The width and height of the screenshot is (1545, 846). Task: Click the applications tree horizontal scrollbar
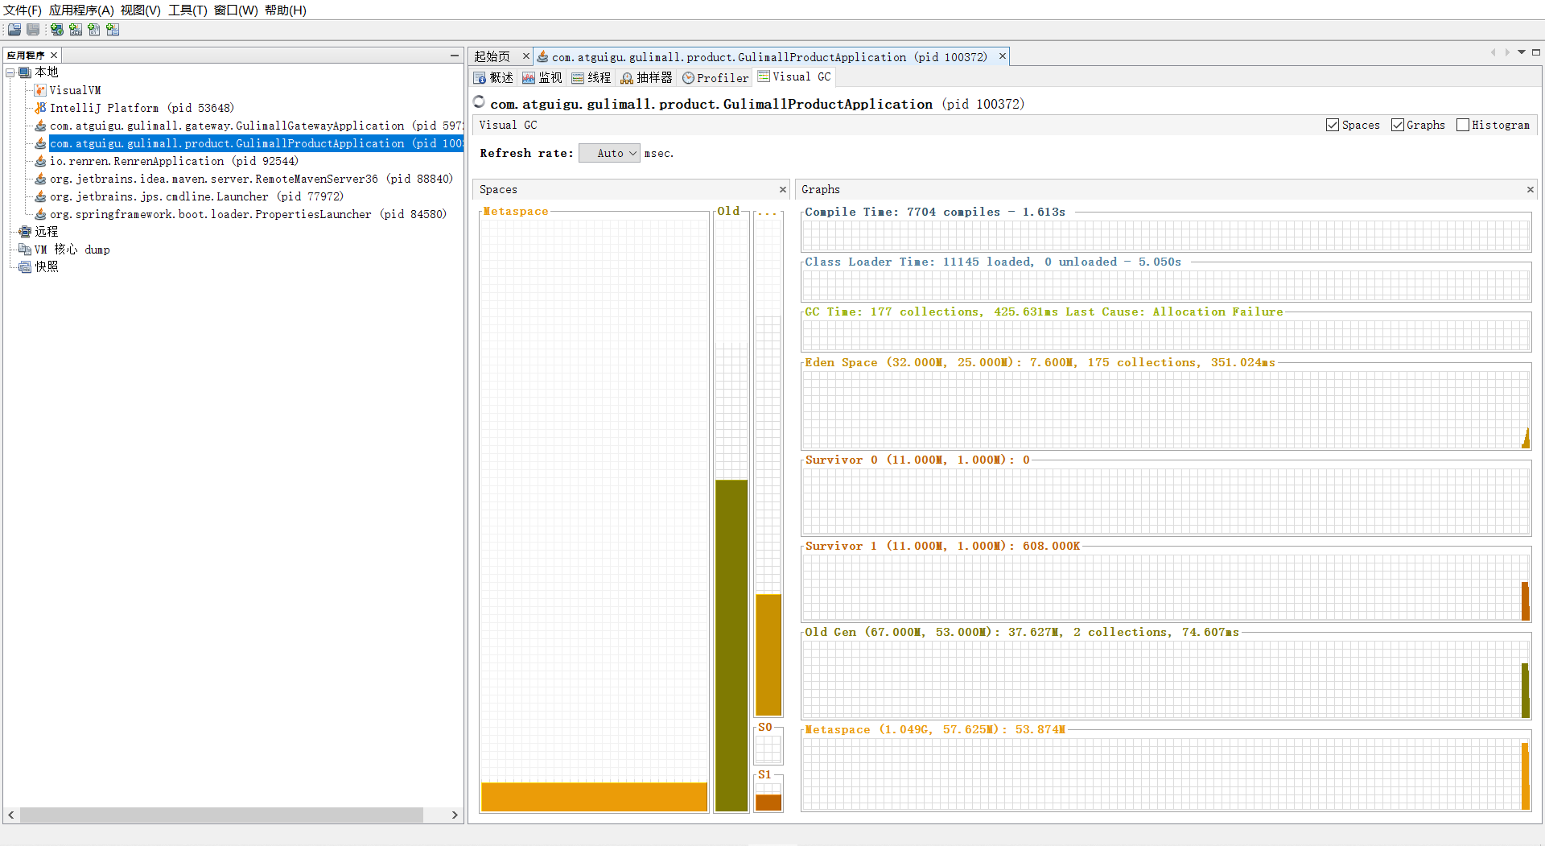pyautogui.click(x=221, y=815)
